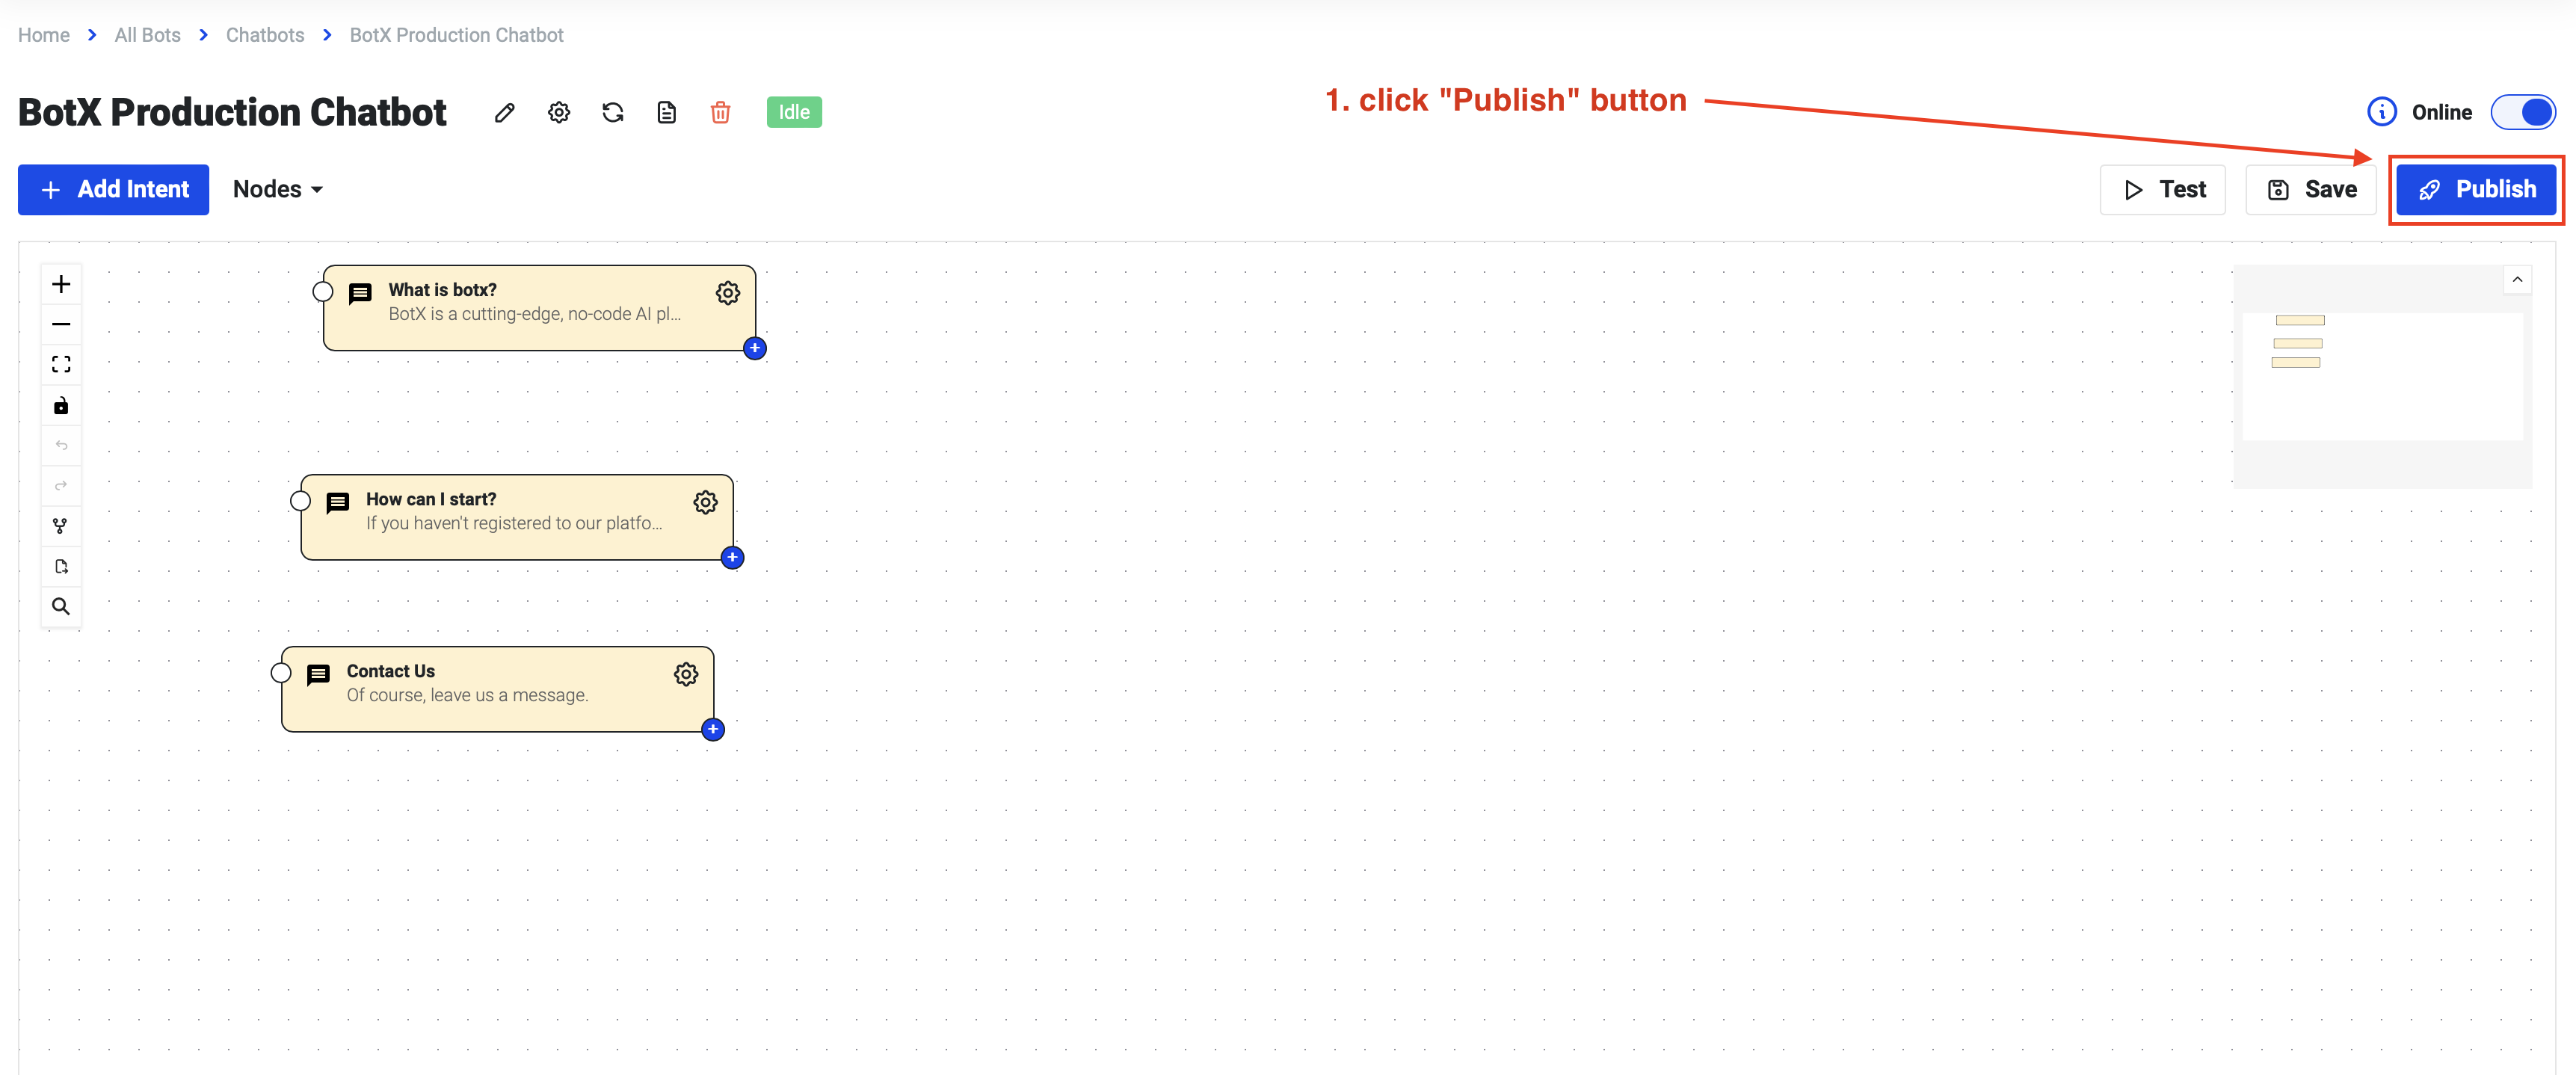Select the fit-to-screen icon on toolbar
Viewport: 2576px width, 1075px height.
click(x=61, y=363)
